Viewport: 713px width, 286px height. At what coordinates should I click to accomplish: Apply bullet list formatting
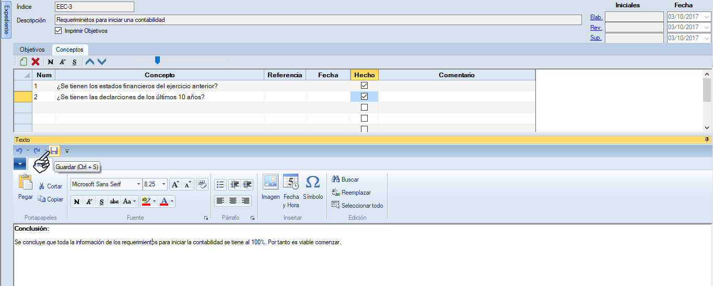(220, 184)
